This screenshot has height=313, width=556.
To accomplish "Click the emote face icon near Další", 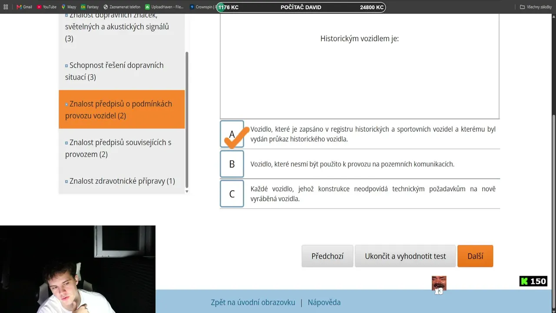I will (x=439, y=284).
